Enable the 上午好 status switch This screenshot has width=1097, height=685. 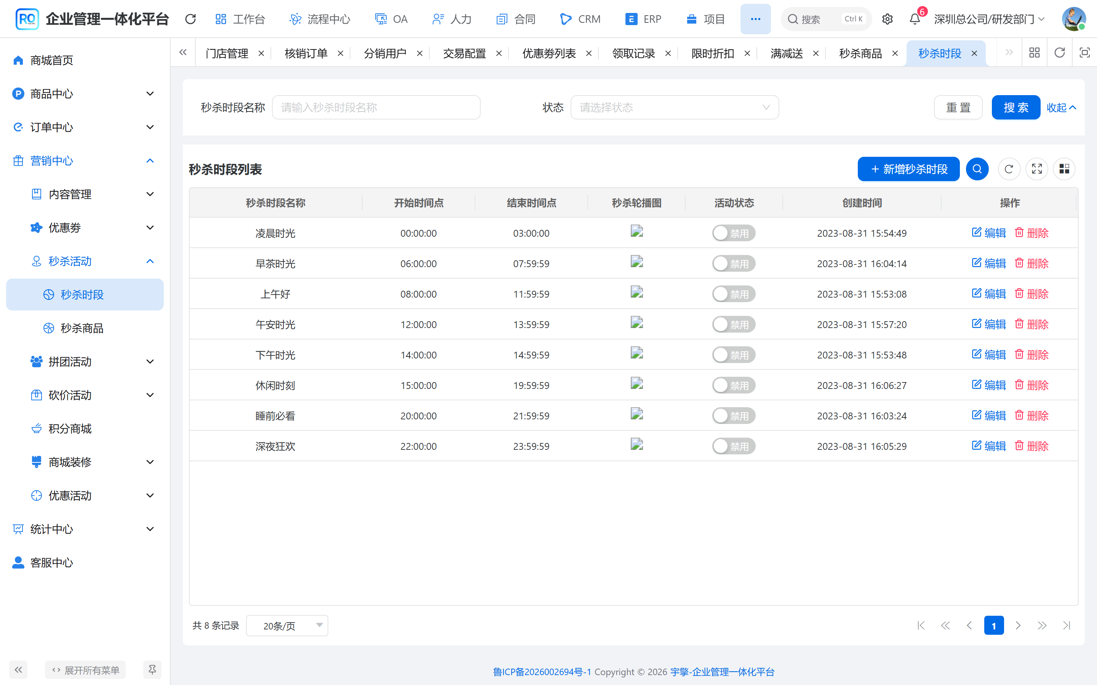734,294
